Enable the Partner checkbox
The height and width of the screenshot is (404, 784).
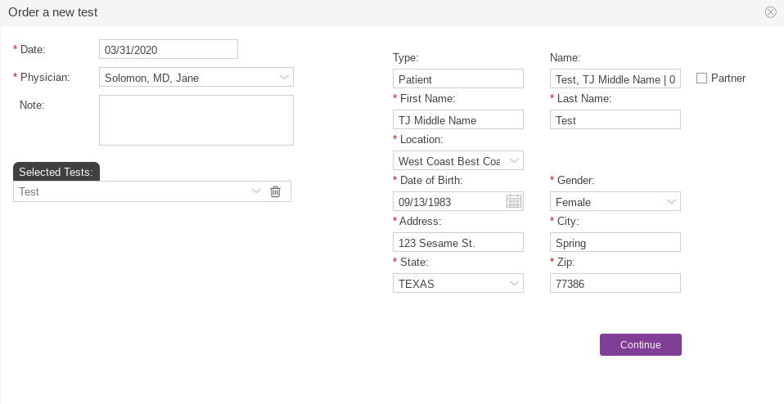[x=701, y=79]
